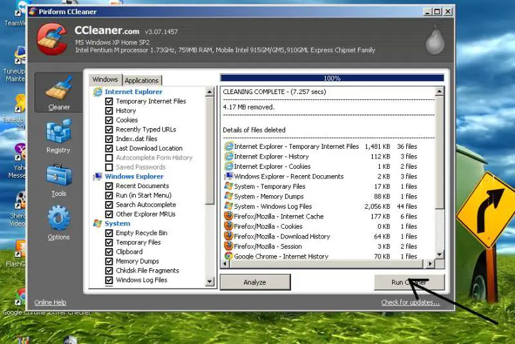The image size is (515, 344).
Task: Open the Online Help link
Action: pyautogui.click(x=50, y=302)
